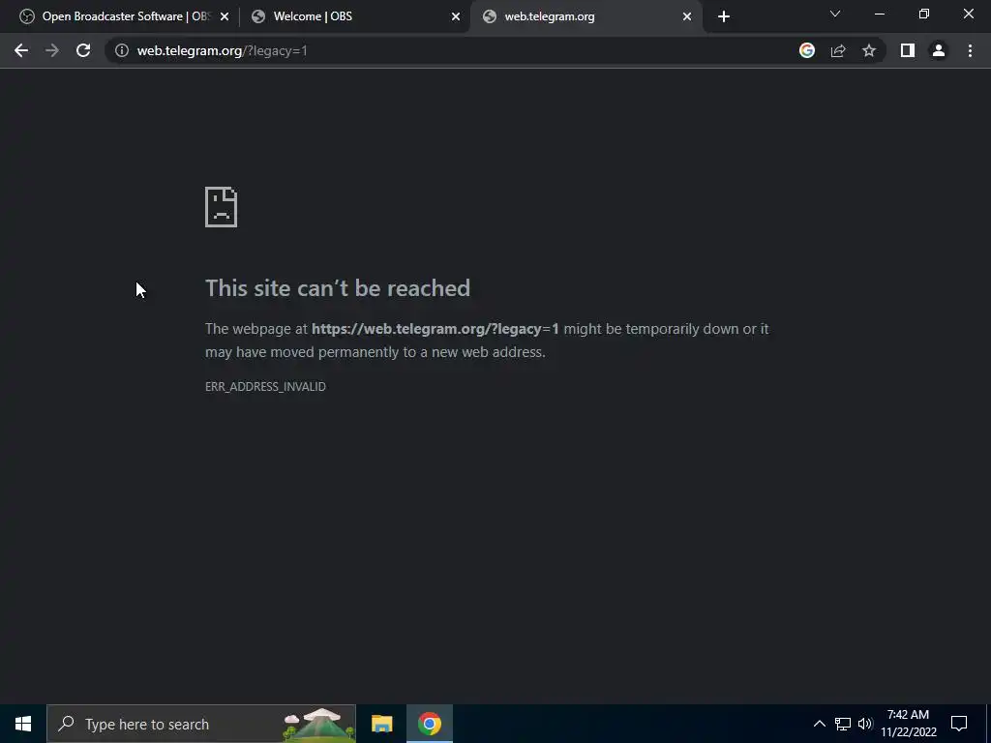Select the web.telegram.org tab
This screenshot has height=743, width=991.
[x=586, y=16]
